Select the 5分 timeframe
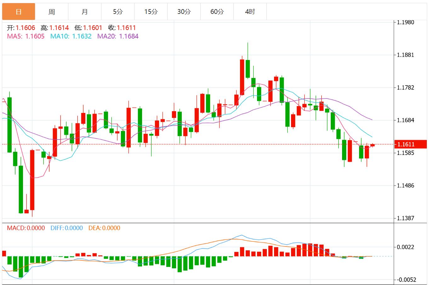Screen dimensions: 429x285 tap(117, 11)
